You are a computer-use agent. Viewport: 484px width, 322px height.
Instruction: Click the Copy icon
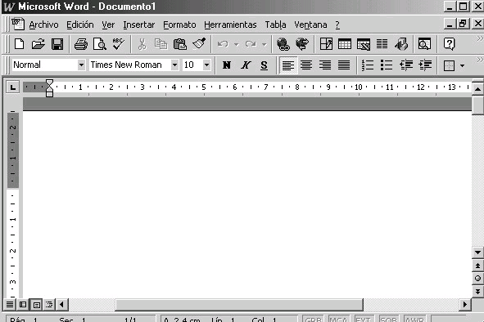point(161,44)
